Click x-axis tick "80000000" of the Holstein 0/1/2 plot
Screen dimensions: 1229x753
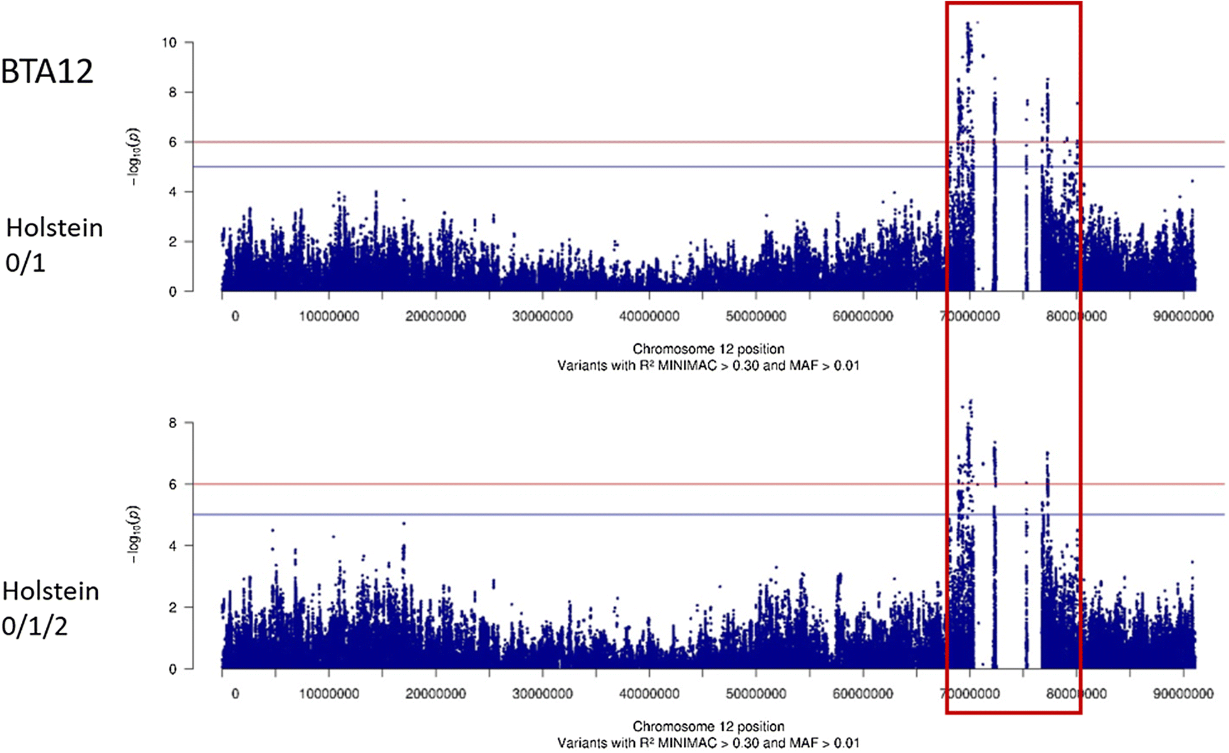click(1076, 694)
